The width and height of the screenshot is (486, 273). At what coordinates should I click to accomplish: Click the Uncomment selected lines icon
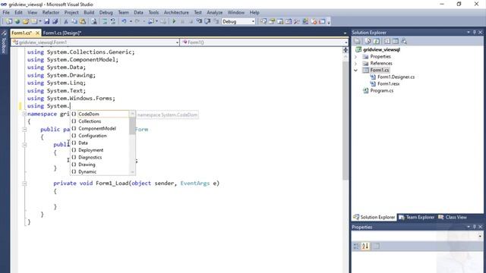pos(113,21)
